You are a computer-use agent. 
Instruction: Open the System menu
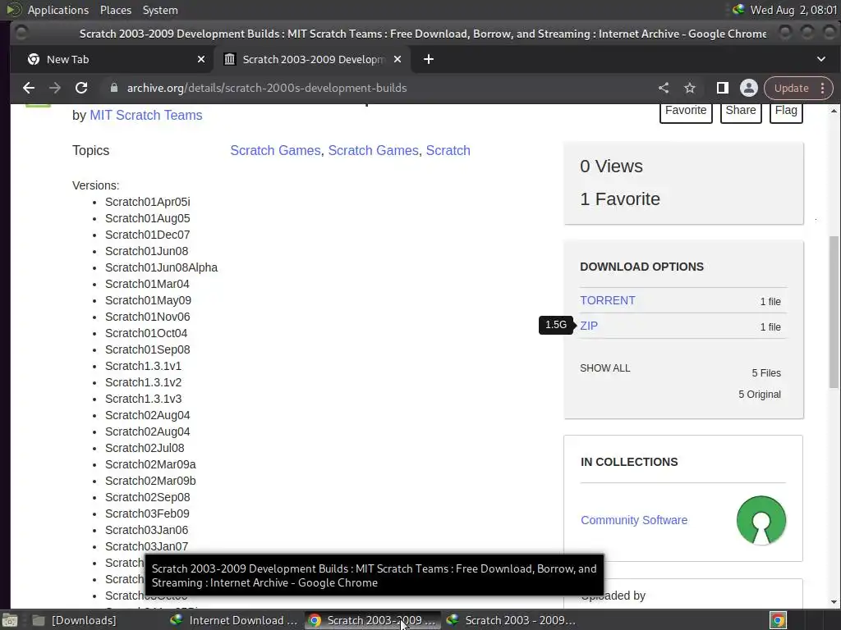click(x=160, y=10)
